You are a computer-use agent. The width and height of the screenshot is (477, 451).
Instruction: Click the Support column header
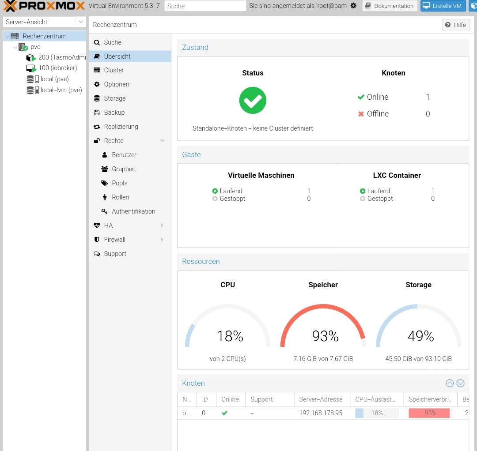269,399
